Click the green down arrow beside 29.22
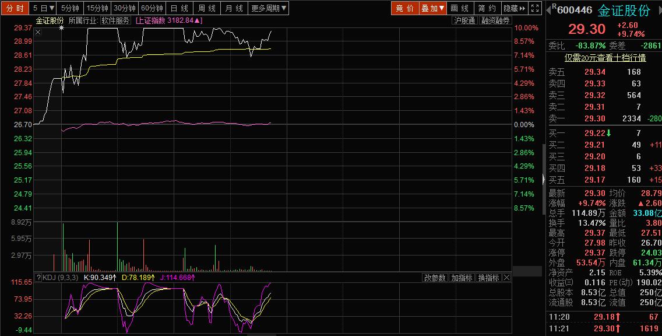The height and width of the screenshot is (336, 662). pyautogui.click(x=609, y=133)
